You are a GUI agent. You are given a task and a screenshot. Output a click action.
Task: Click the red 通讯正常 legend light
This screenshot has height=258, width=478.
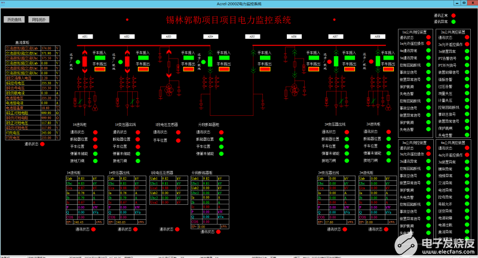pyautogui.click(x=454, y=16)
